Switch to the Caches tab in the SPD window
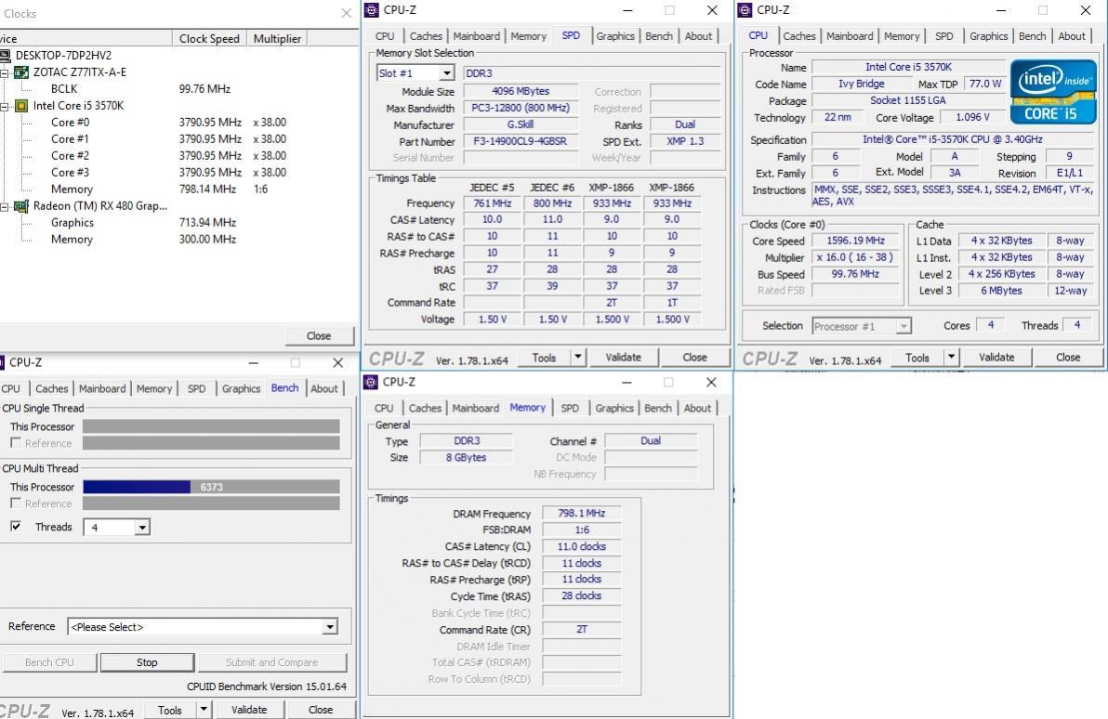 [426, 36]
